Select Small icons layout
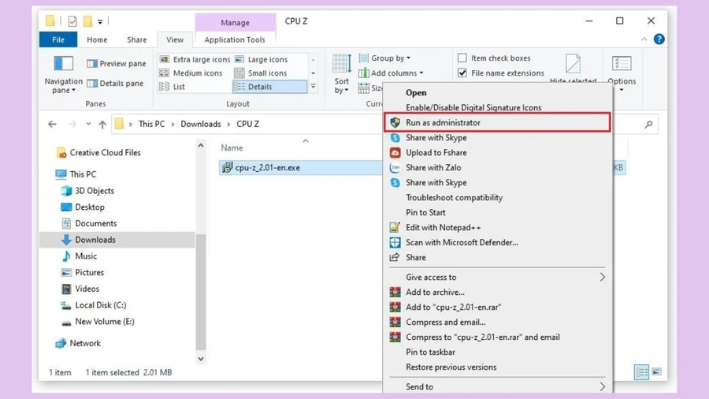 point(261,73)
